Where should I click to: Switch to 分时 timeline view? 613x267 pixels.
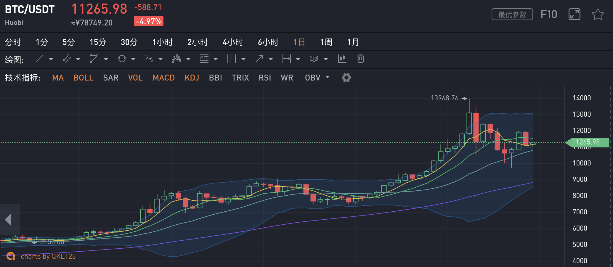13,42
